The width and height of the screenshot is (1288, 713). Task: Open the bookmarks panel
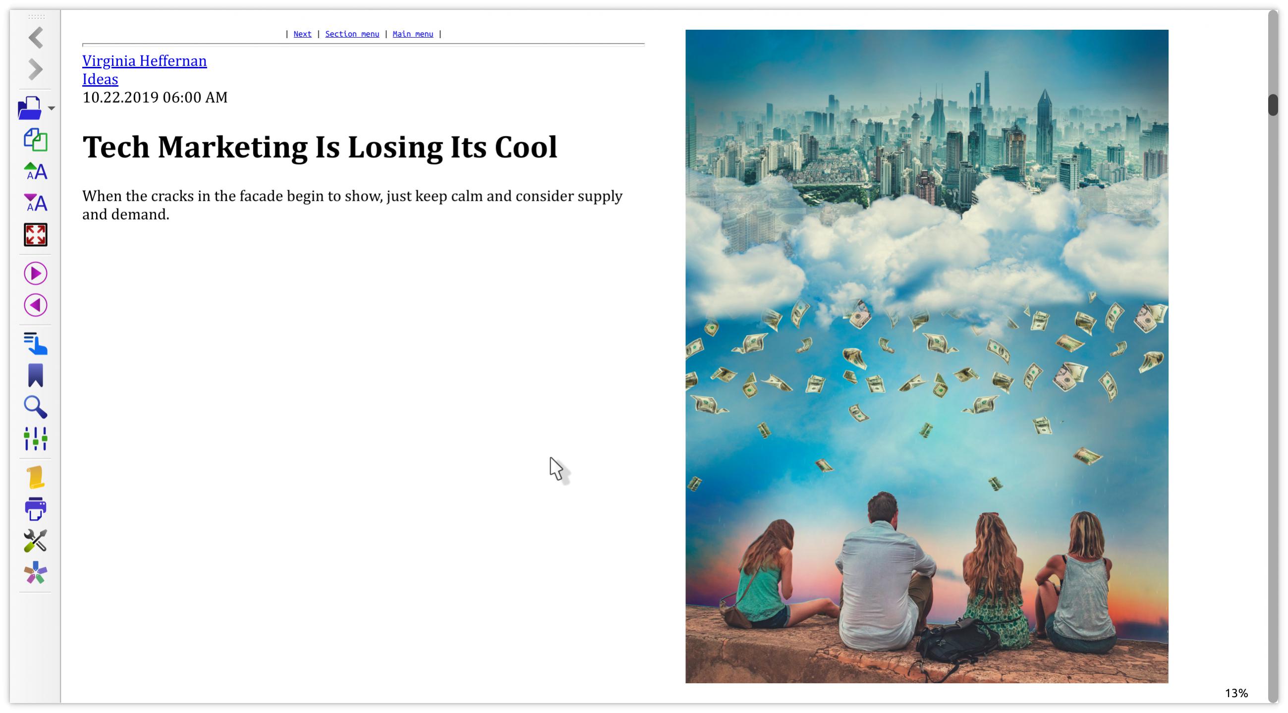(x=36, y=376)
